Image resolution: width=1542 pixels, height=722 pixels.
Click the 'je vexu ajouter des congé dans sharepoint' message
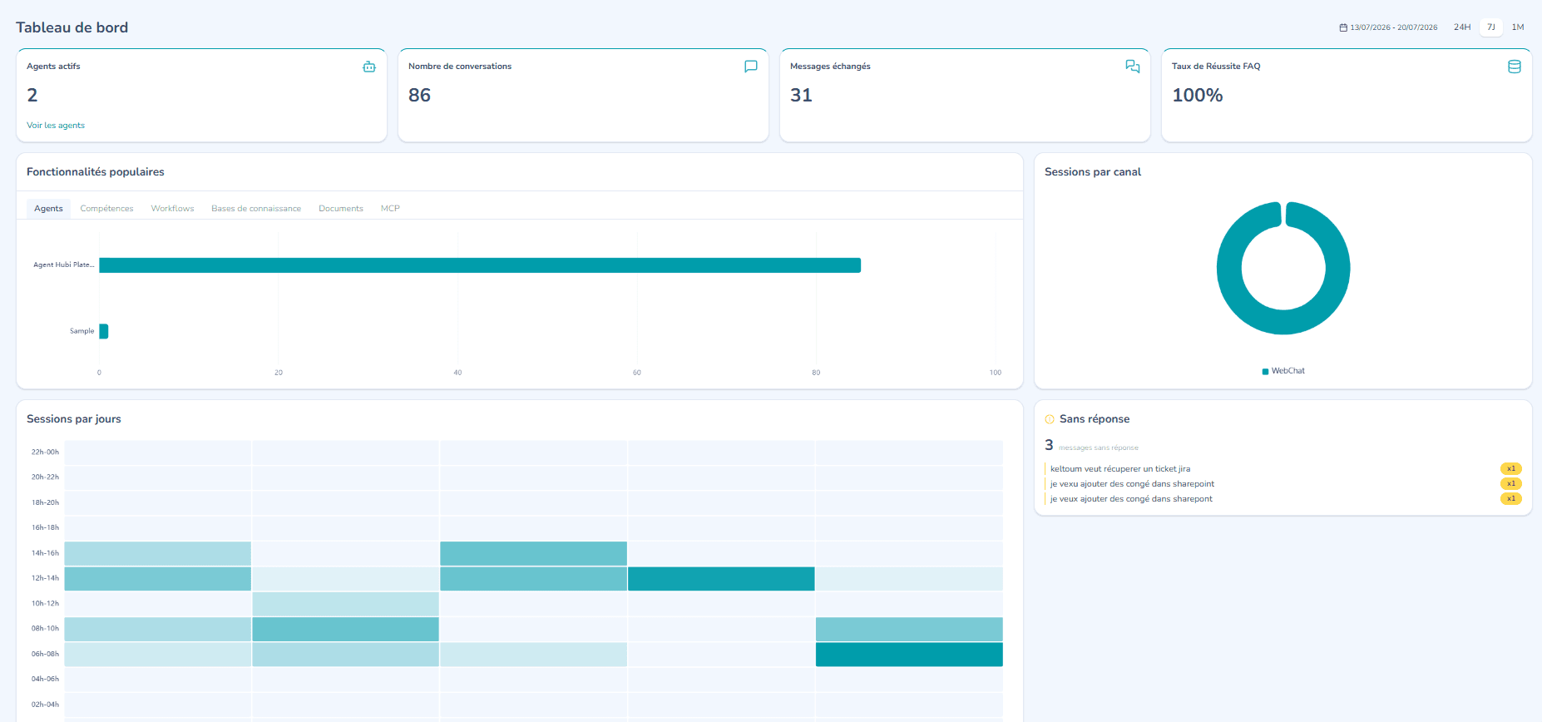[x=1132, y=484]
